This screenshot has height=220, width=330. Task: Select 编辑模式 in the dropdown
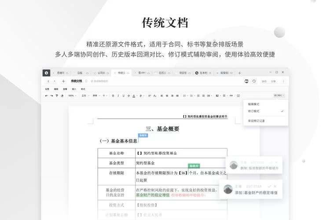point(266,104)
